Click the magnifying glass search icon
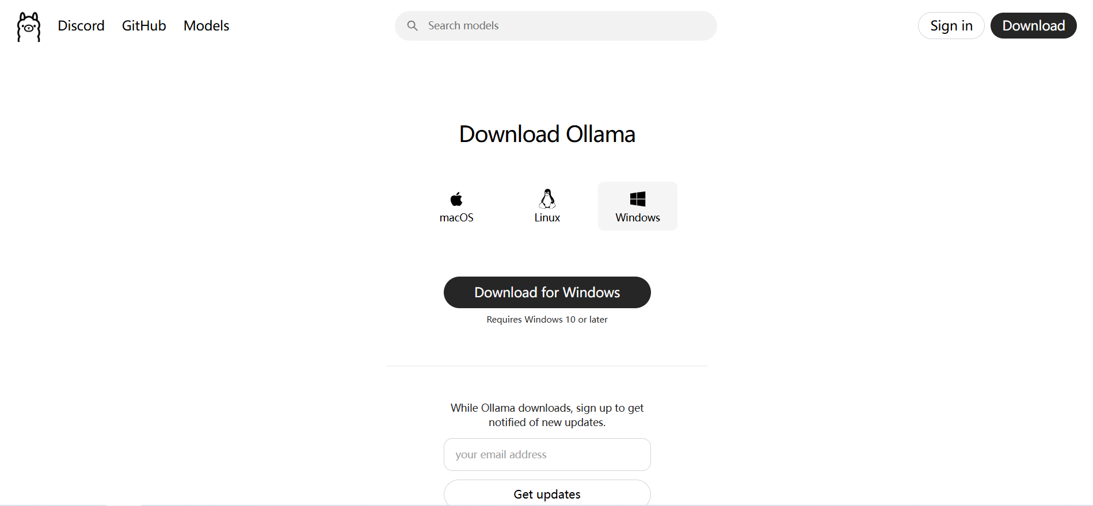The height and width of the screenshot is (506, 1093). click(412, 26)
